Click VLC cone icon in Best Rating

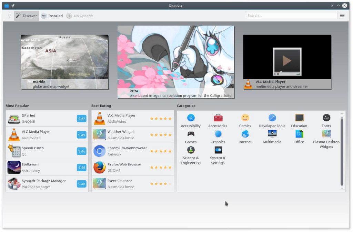(x=100, y=119)
